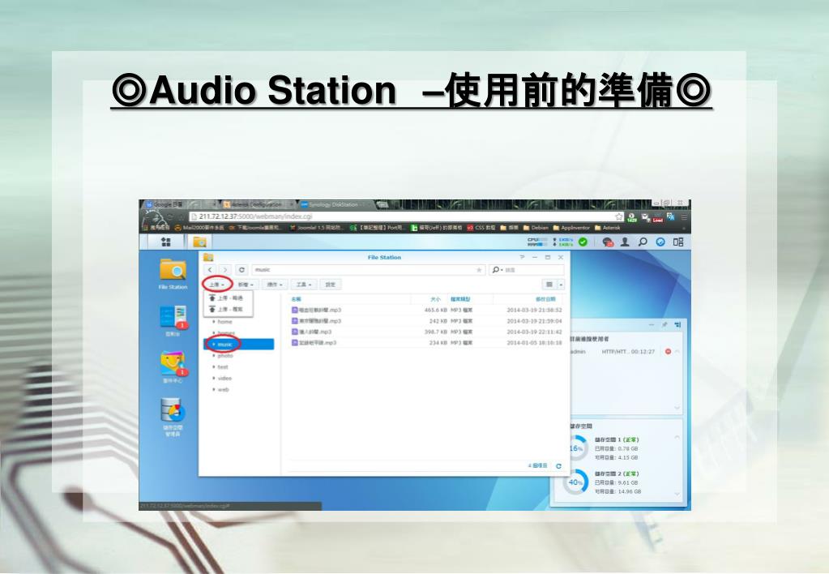The width and height of the screenshot is (829, 574).
Task: Disconnect admin user with red icon
Action: [668, 351]
